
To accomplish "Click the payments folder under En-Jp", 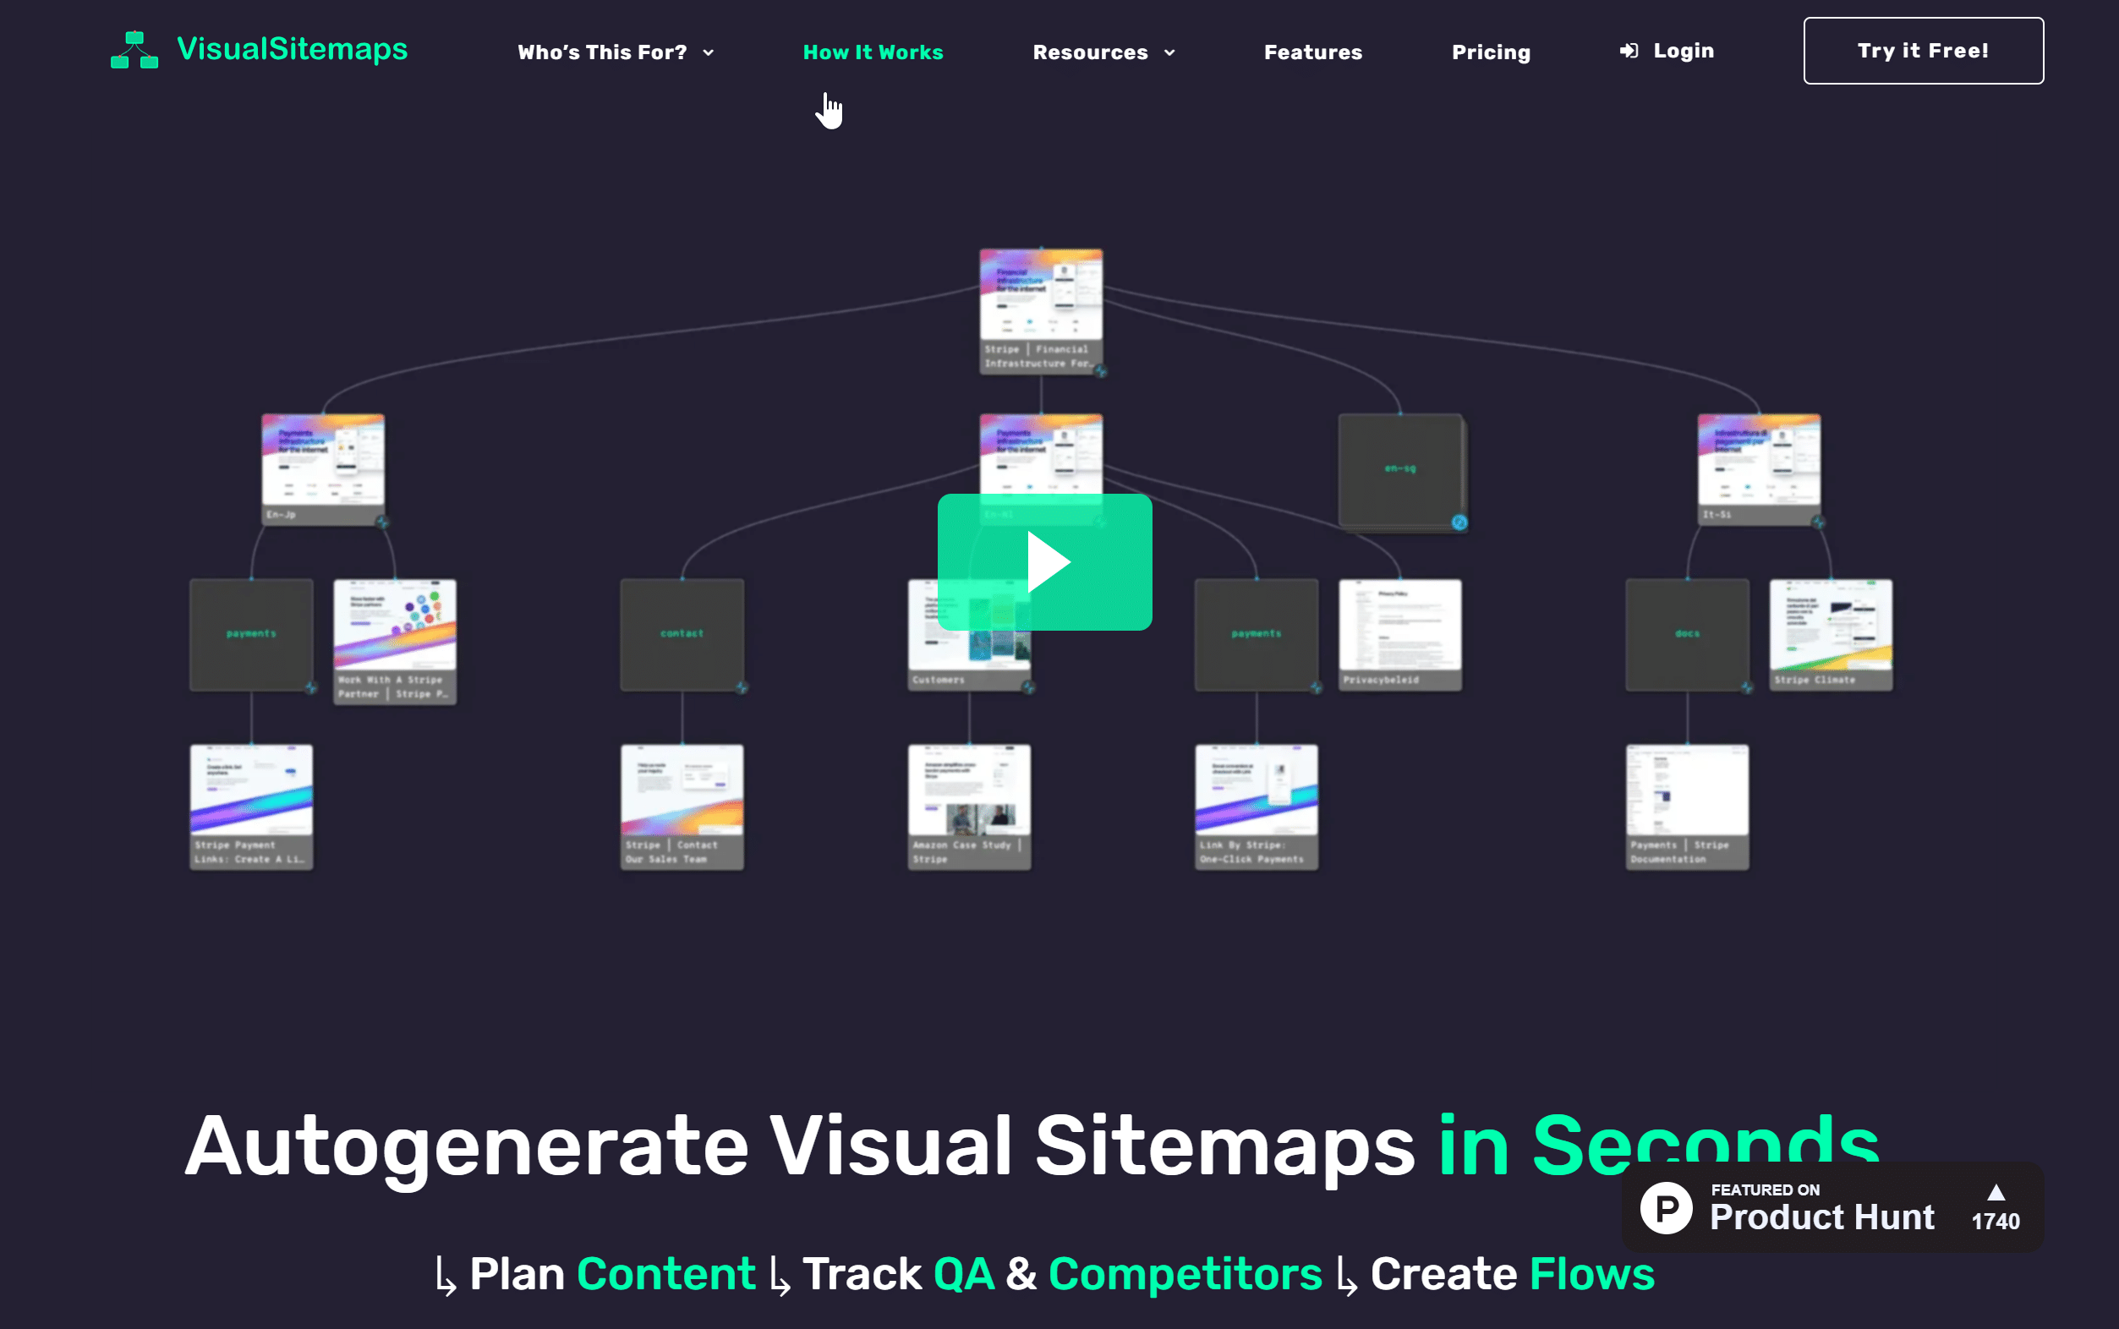I will [251, 635].
